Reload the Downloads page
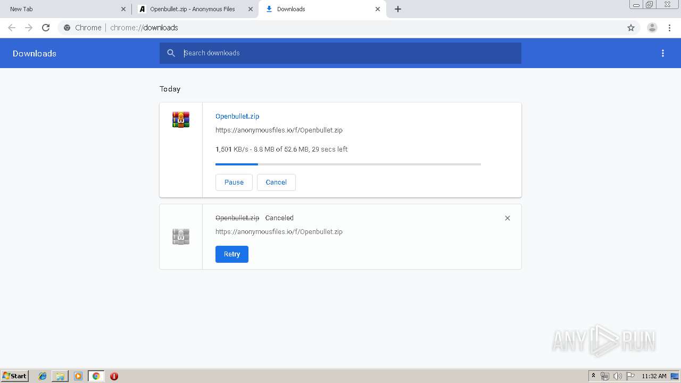This screenshot has height=383, width=681. (46, 28)
